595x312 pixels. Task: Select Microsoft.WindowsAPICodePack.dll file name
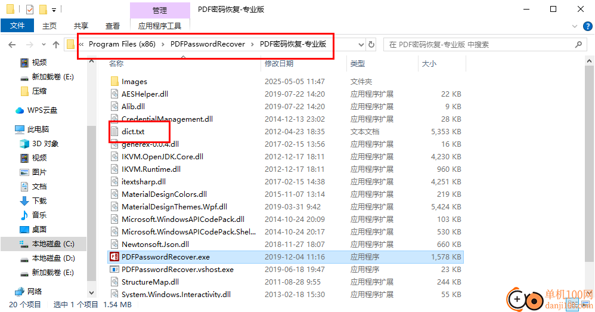point(183,219)
